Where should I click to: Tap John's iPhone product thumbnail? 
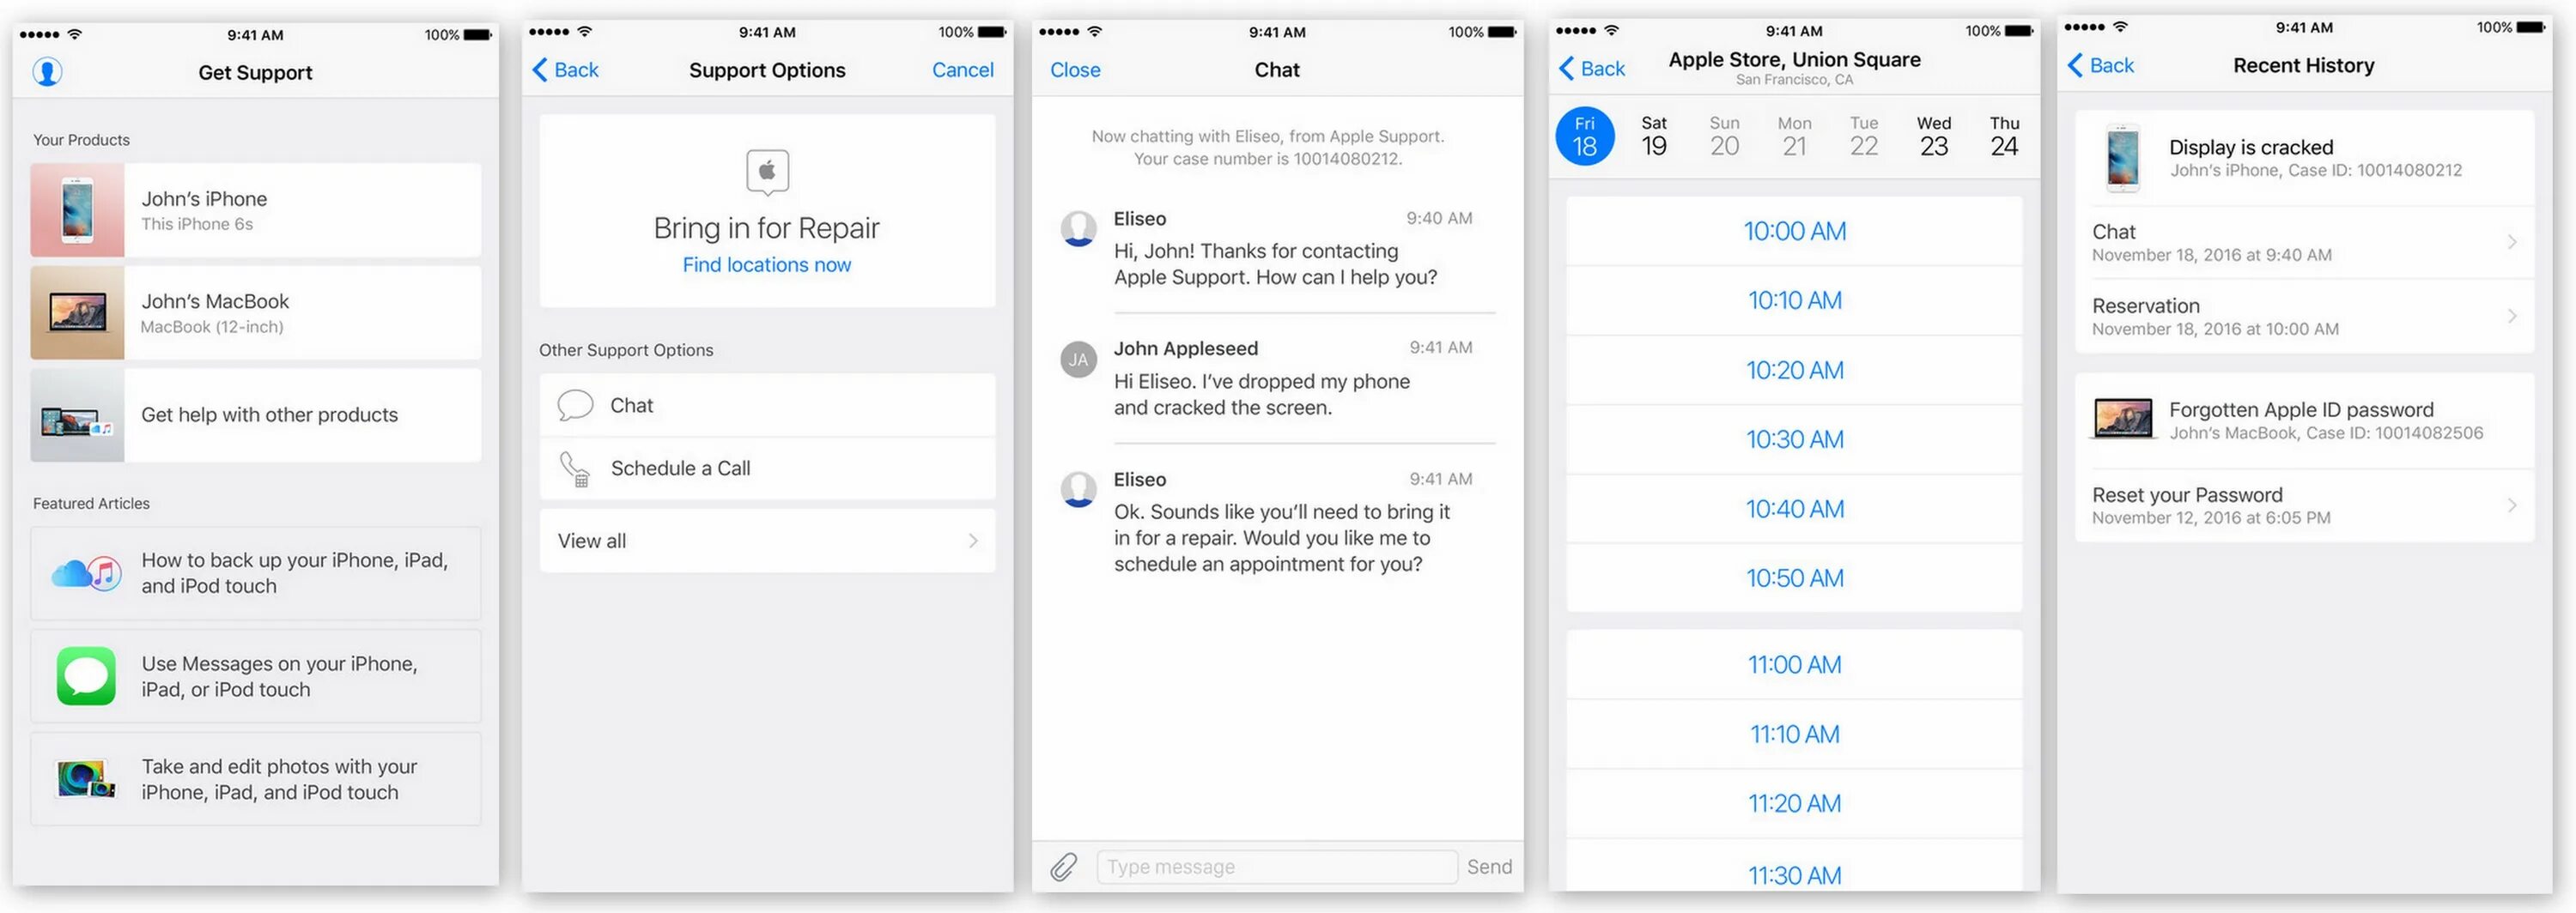pyautogui.click(x=77, y=211)
